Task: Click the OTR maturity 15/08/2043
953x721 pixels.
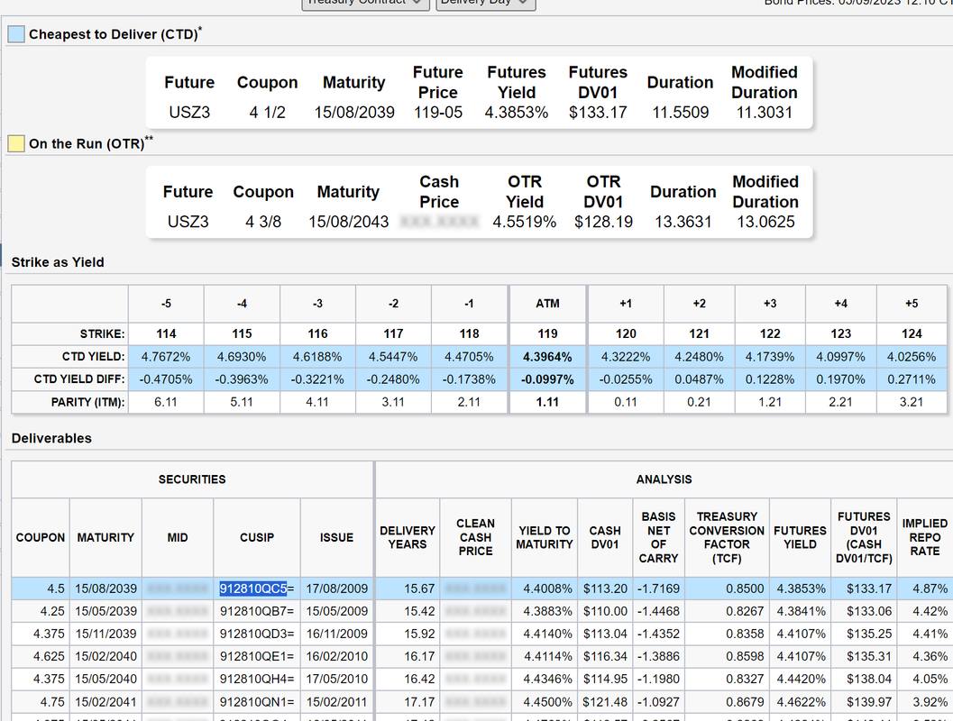Action: point(348,222)
